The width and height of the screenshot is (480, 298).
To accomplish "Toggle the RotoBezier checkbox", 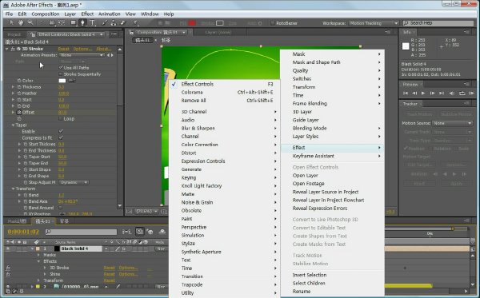I will 273,23.
